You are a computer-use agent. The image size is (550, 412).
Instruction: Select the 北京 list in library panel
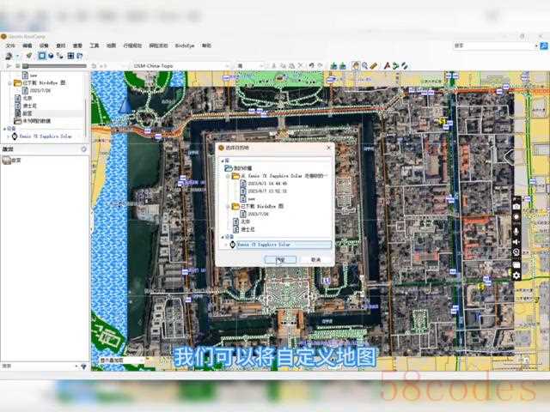[23, 98]
